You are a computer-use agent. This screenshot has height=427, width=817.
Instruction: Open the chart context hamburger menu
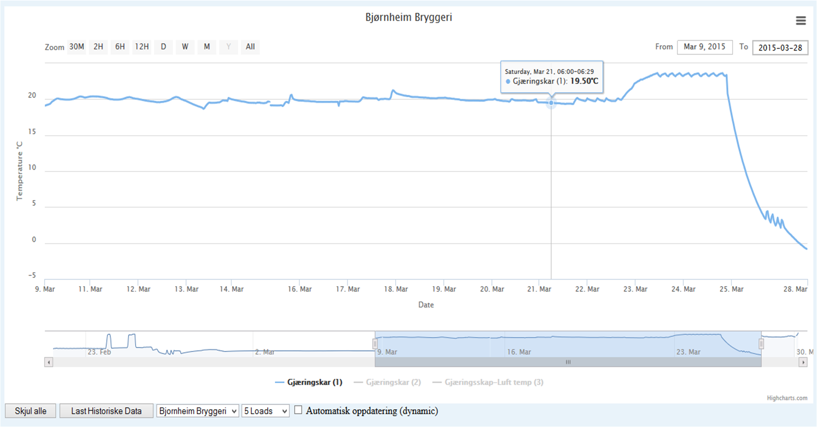click(x=800, y=21)
